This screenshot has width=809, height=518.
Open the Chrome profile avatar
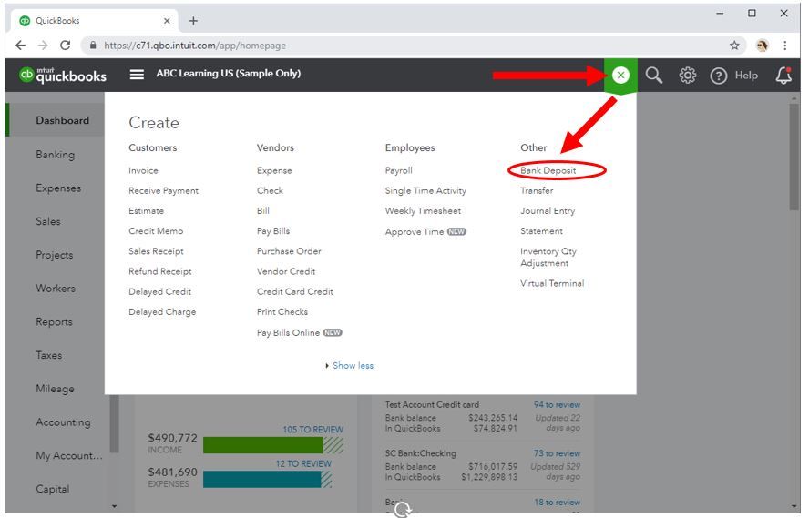762,46
